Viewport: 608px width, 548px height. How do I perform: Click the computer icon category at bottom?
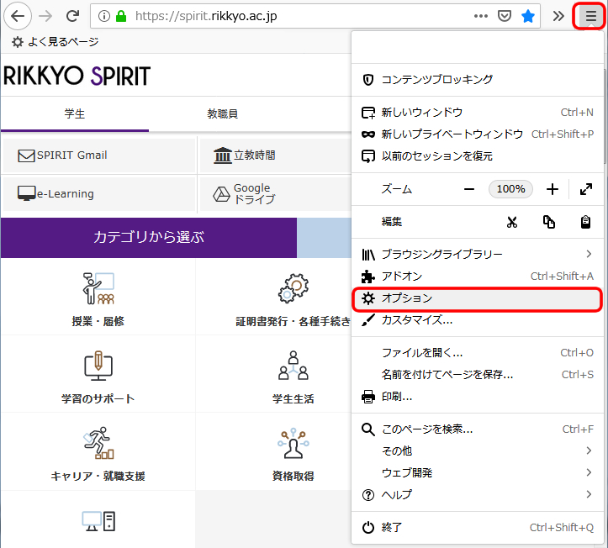point(98,521)
